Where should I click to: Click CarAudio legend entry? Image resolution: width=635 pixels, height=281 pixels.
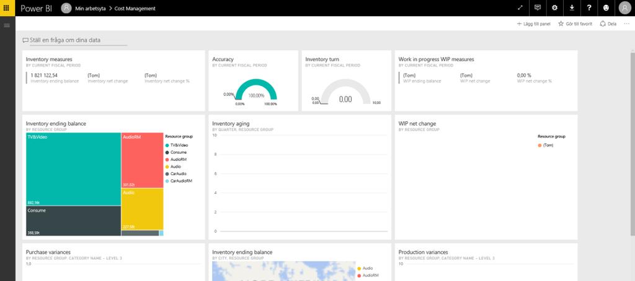[x=175, y=174]
